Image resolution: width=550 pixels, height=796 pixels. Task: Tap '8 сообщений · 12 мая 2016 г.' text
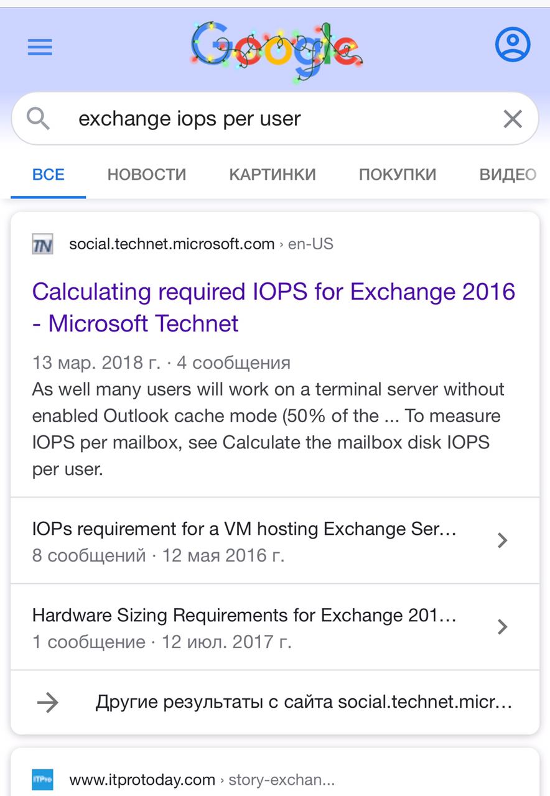coord(158,555)
